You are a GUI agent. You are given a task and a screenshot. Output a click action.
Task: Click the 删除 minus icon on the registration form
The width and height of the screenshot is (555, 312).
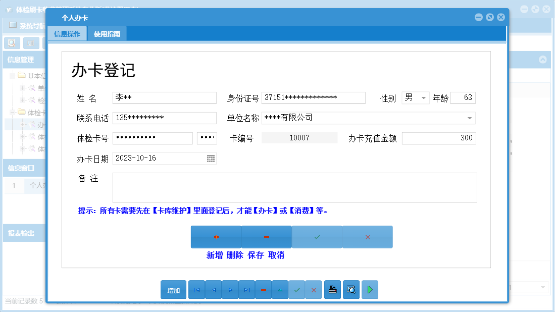[x=266, y=237]
